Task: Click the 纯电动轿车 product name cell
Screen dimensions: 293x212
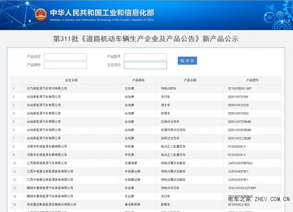Action: point(168,88)
